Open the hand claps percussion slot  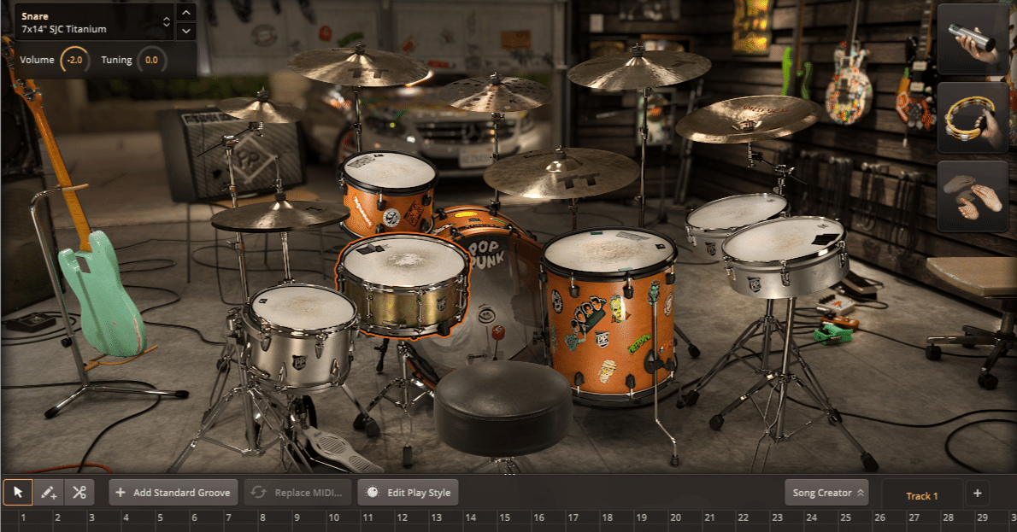tap(973, 197)
